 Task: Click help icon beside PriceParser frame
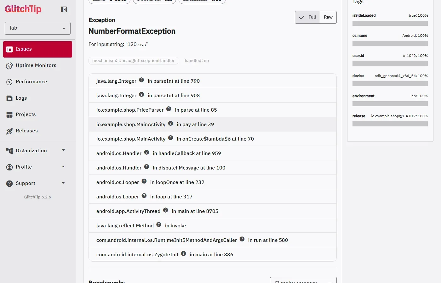click(169, 109)
